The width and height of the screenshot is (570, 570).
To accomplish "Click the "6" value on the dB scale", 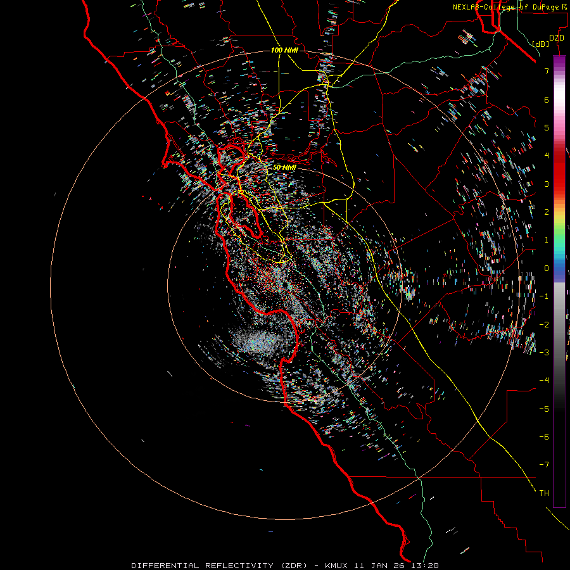I will 547,99.
